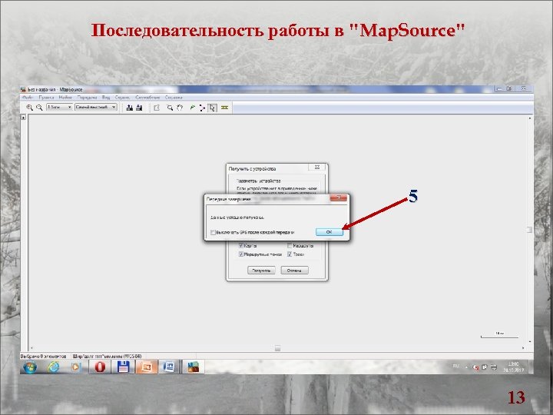
Task: Click the taskbar clock
Action: [x=513, y=367]
